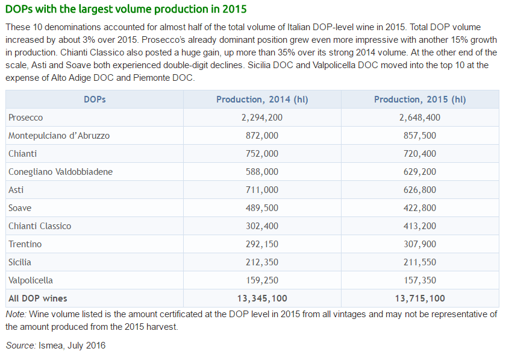Click the Conegliano Valdobbiadene row label
This screenshot has width=506, height=363.
point(60,172)
